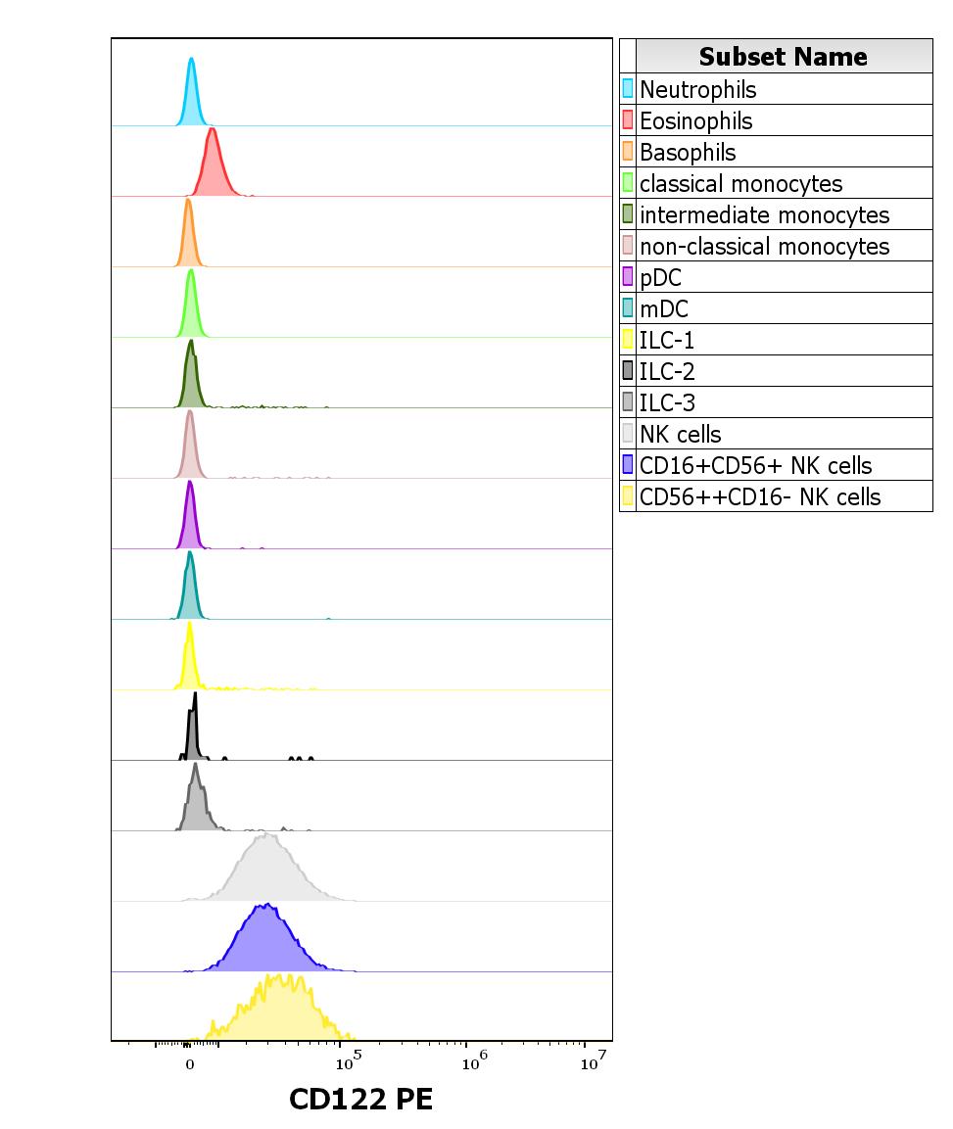Click the Eosinophils red color swatch
953x1129 pixels.
[628, 120]
